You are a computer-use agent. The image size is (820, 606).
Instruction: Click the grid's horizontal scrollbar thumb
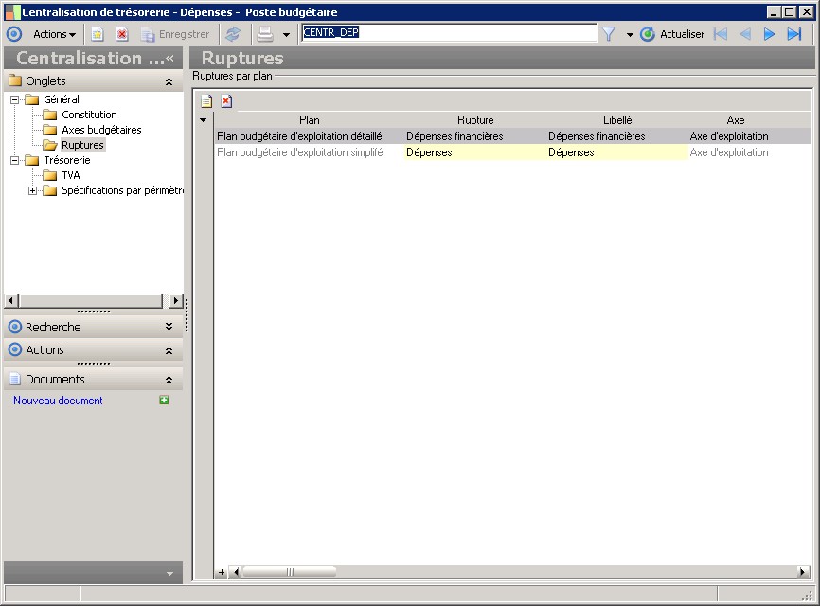(290, 572)
